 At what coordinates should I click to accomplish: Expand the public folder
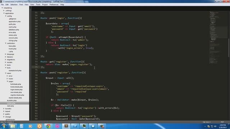coord(4,114)
